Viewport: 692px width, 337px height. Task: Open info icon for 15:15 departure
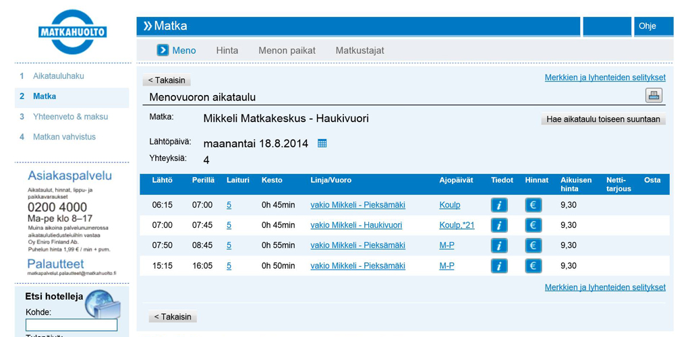pos(499,266)
